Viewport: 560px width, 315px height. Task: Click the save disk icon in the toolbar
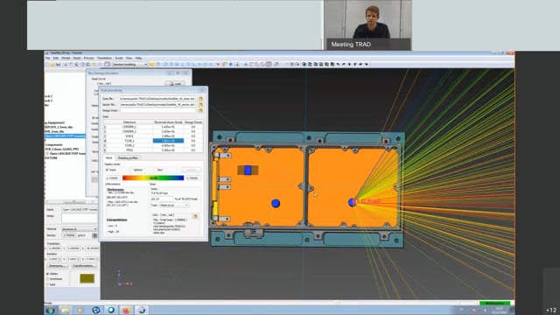[58, 64]
